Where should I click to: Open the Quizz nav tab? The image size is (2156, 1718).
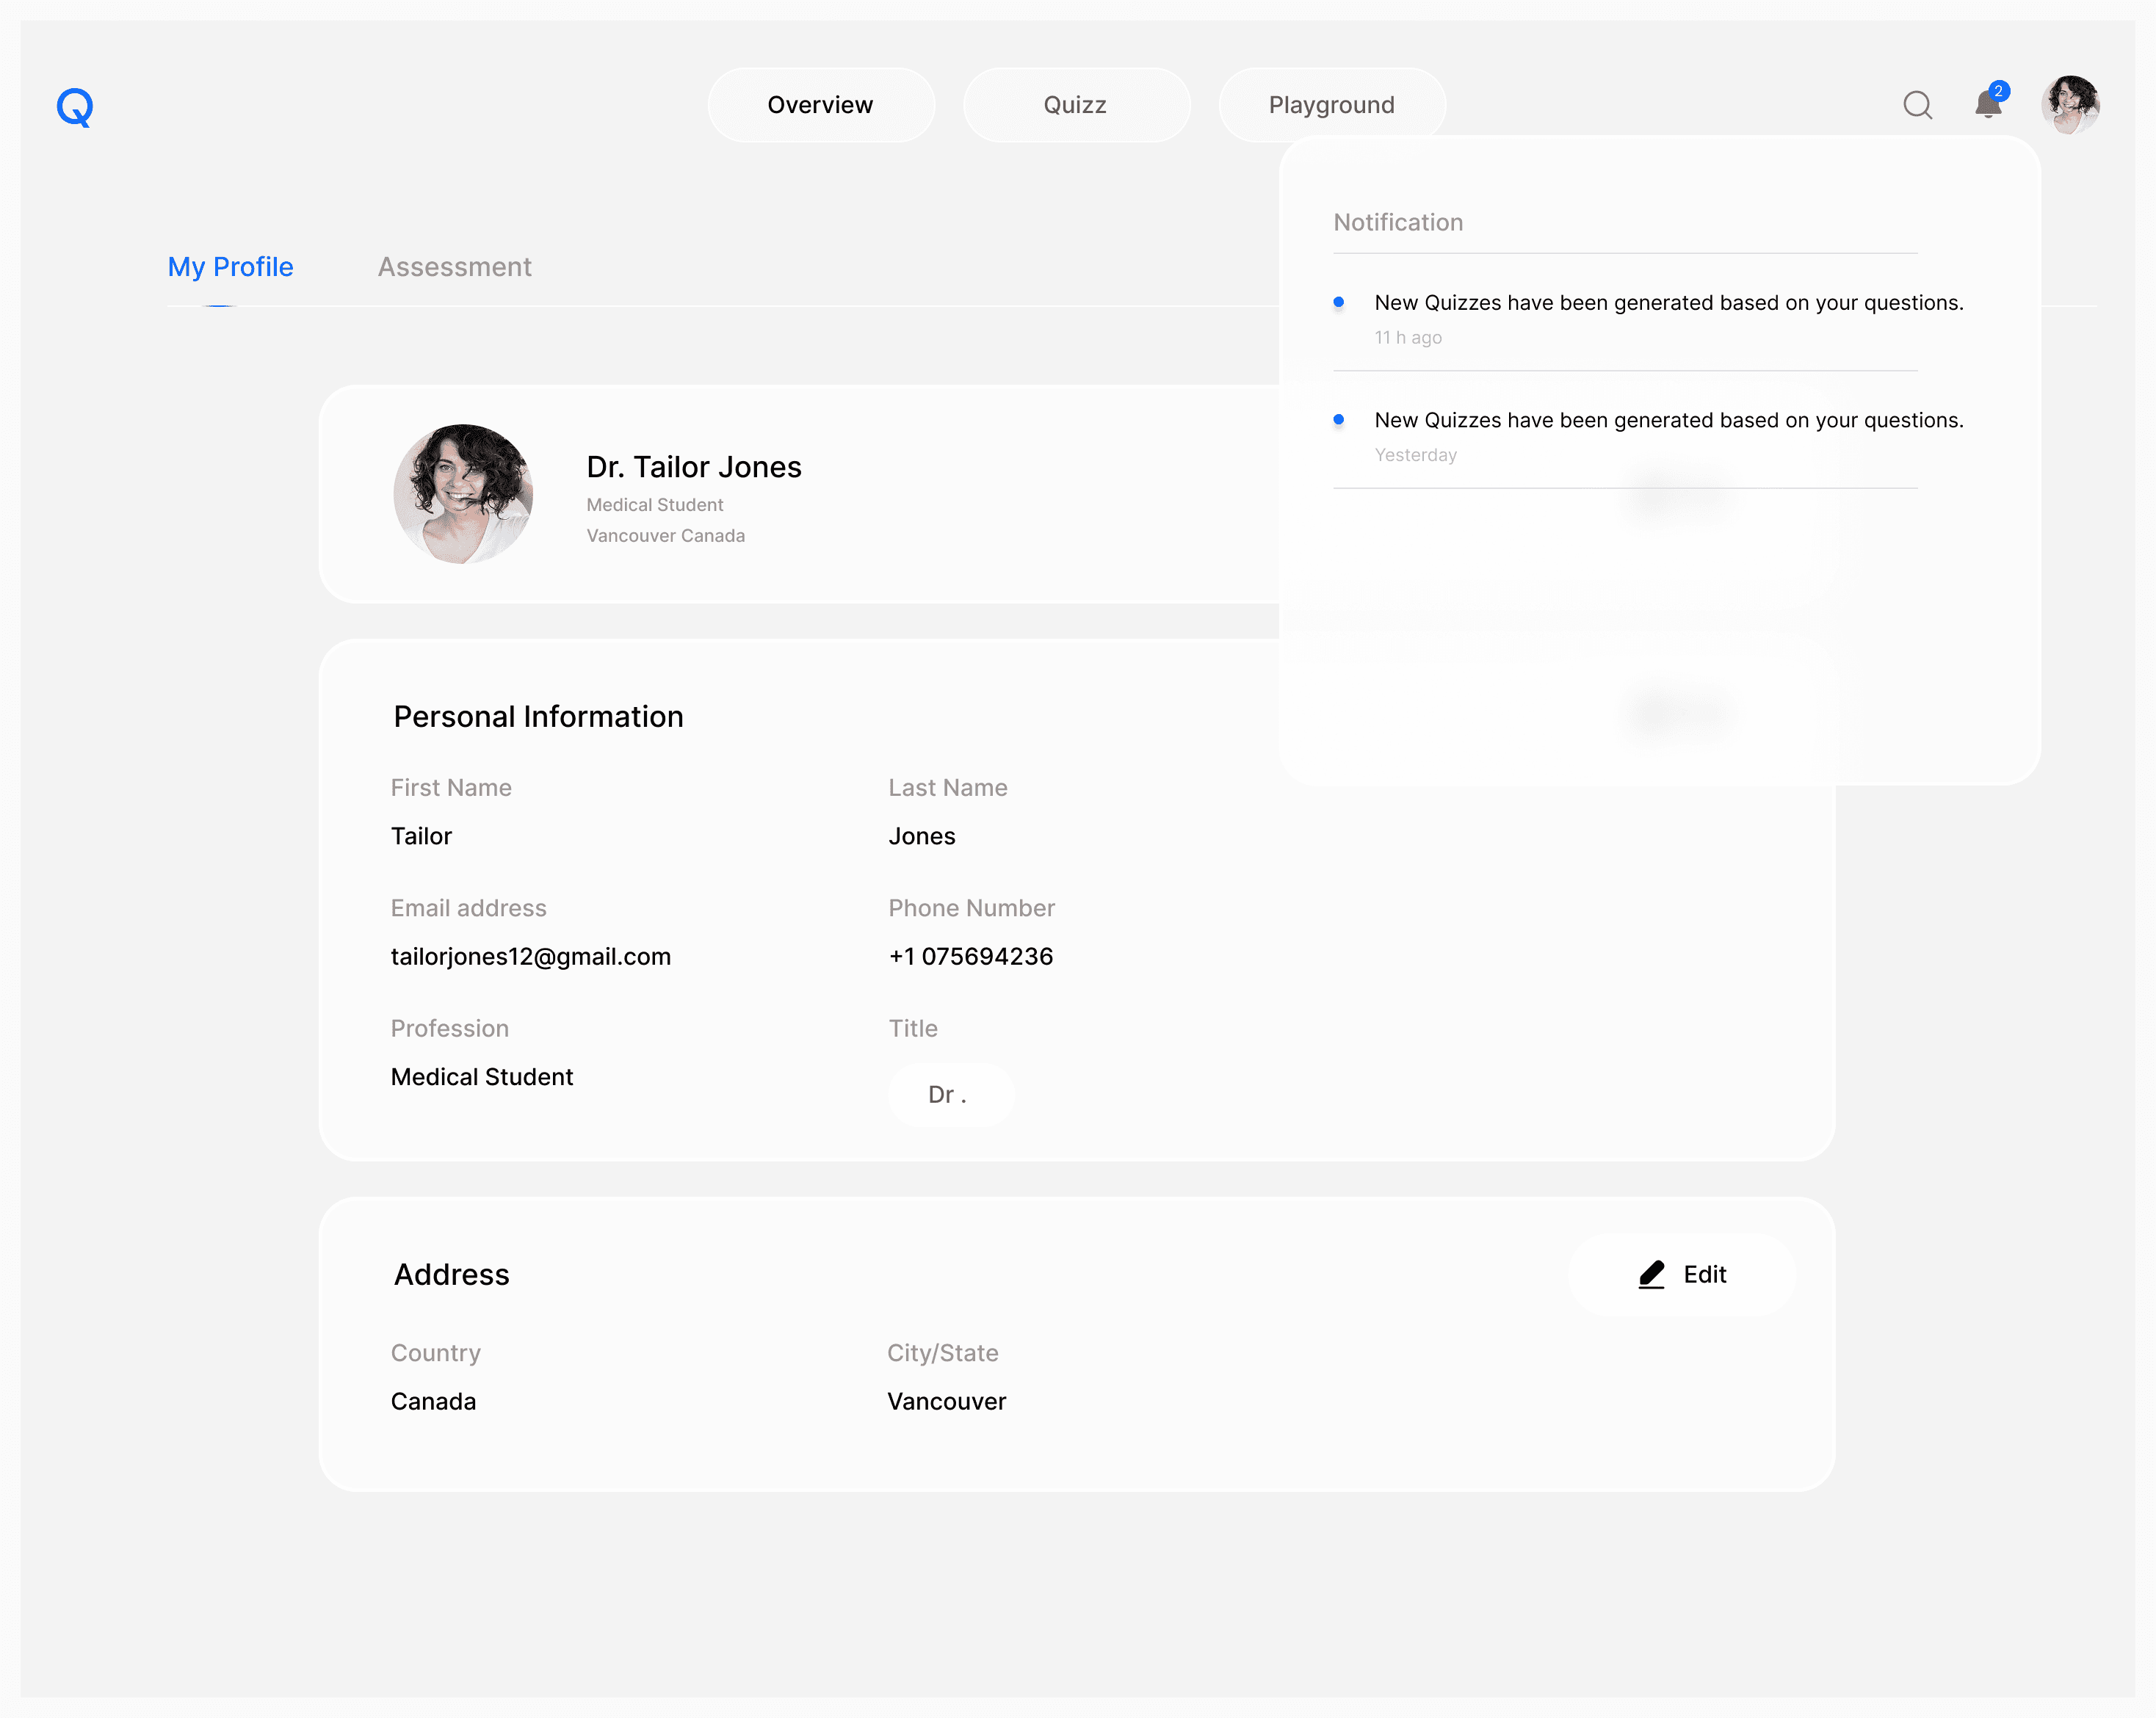tap(1075, 105)
